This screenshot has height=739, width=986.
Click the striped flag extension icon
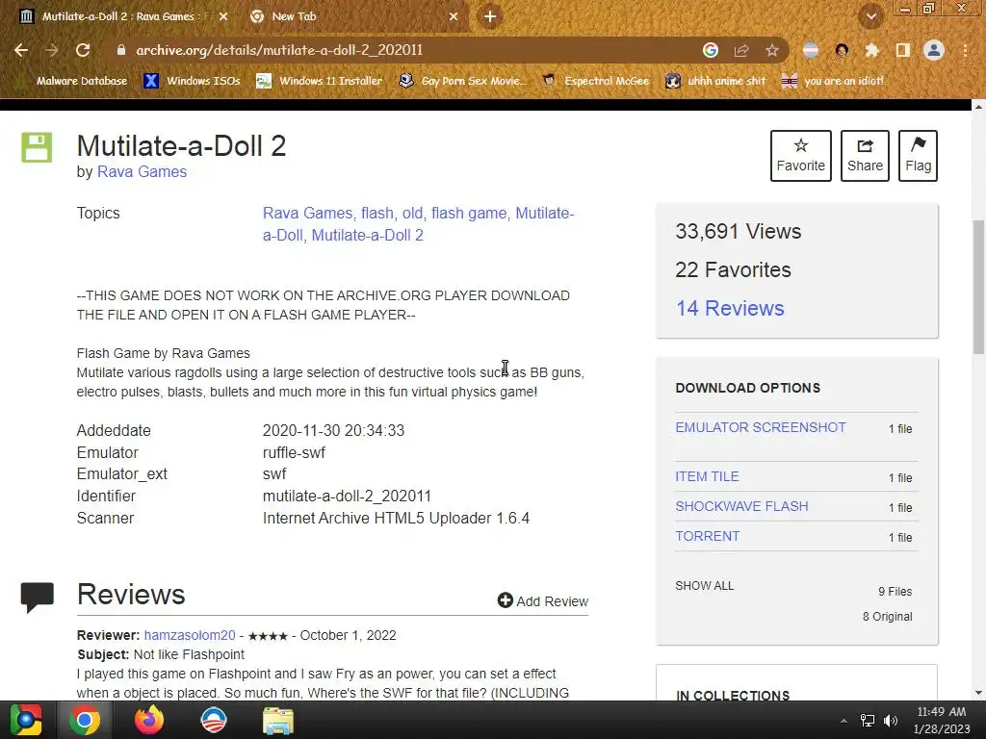[811, 50]
